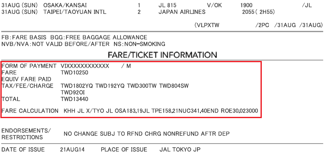Select the JAPAN AIRLINES carrier name
Image resolution: width=324 pixels, height=154 pixels.
point(182,12)
